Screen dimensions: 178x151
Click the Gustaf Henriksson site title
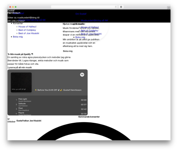[x=14, y=11]
